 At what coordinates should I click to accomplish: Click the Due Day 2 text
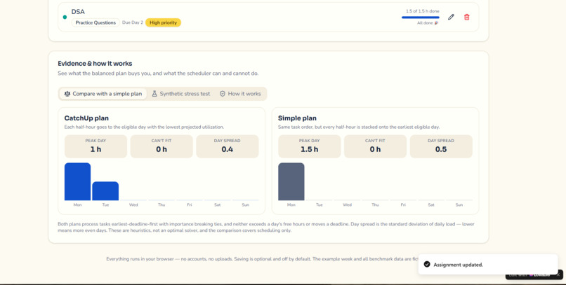133,22
